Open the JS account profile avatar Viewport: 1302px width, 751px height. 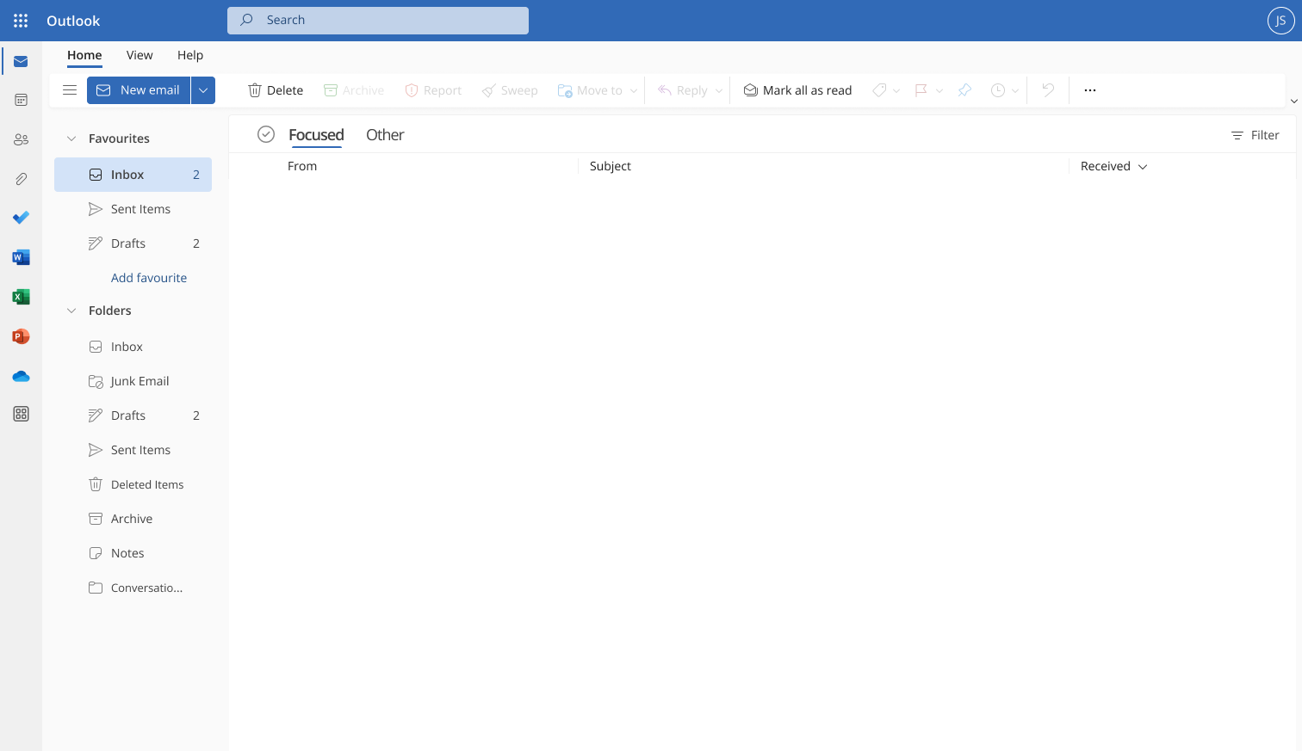coord(1280,21)
